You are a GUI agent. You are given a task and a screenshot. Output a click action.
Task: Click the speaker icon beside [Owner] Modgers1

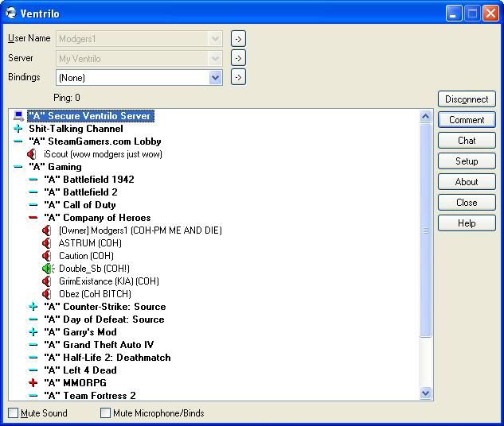(47, 230)
